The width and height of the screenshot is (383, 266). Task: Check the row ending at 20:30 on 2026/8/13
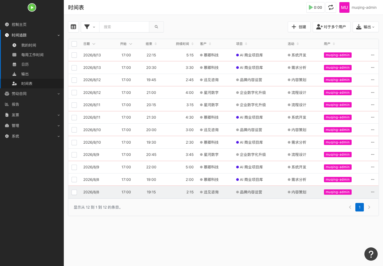pos(74,68)
